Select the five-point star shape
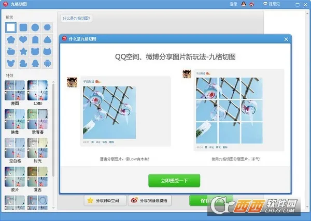 pos(23,51)
